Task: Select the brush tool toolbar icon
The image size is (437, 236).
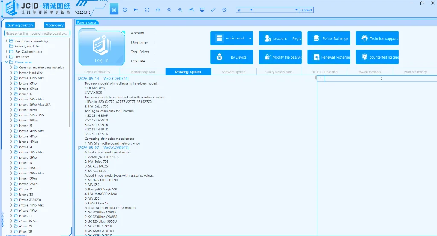Action: [x=213, y=10]
